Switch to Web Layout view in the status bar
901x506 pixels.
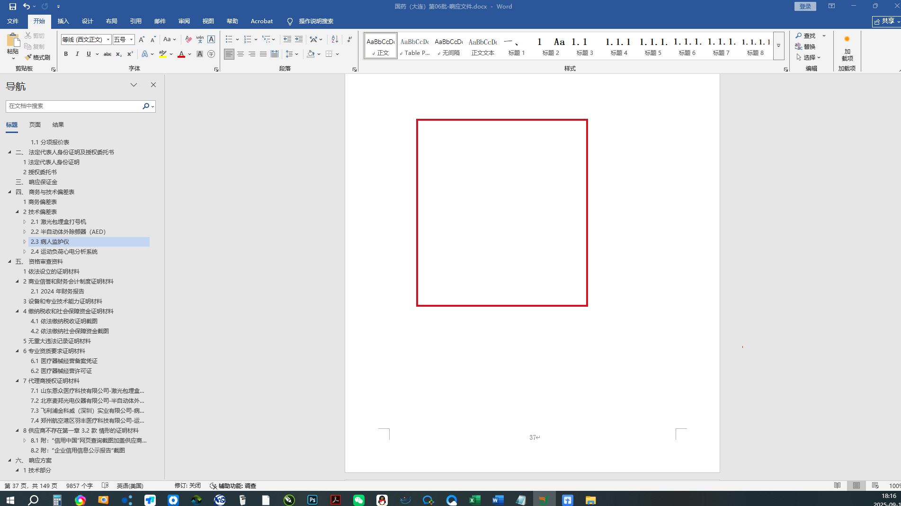875,486
